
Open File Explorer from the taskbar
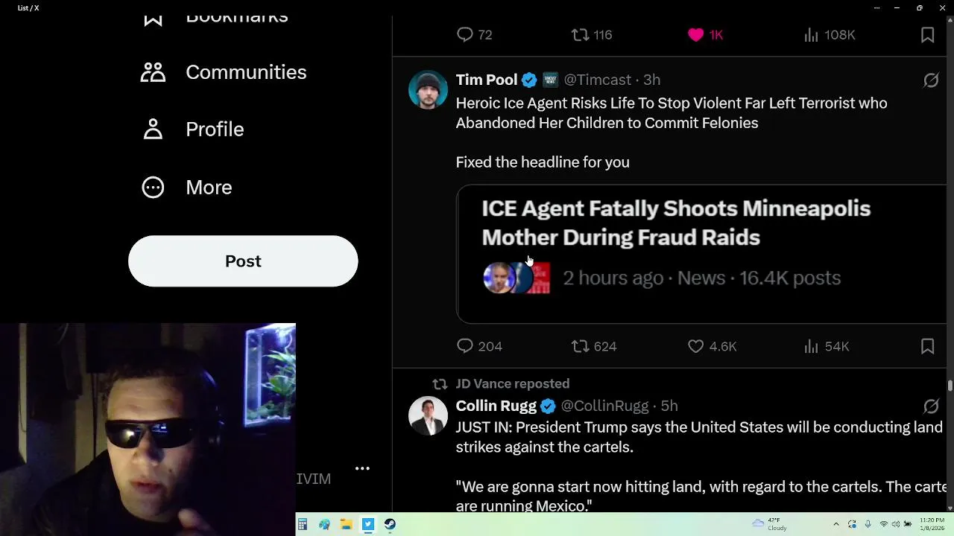coord(346,525)
